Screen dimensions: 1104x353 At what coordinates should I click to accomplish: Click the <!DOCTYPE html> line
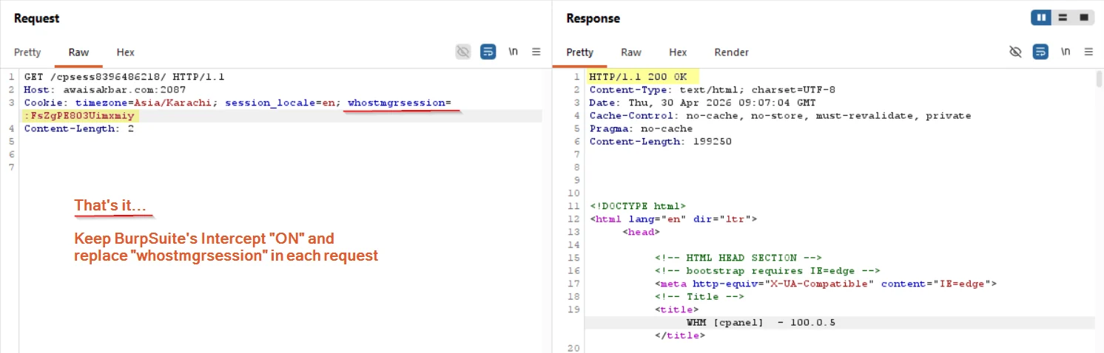tap(638, 206)
